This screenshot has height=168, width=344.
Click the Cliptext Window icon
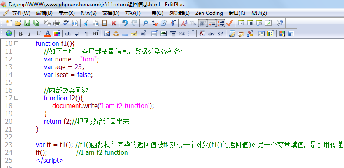point(250,23)
